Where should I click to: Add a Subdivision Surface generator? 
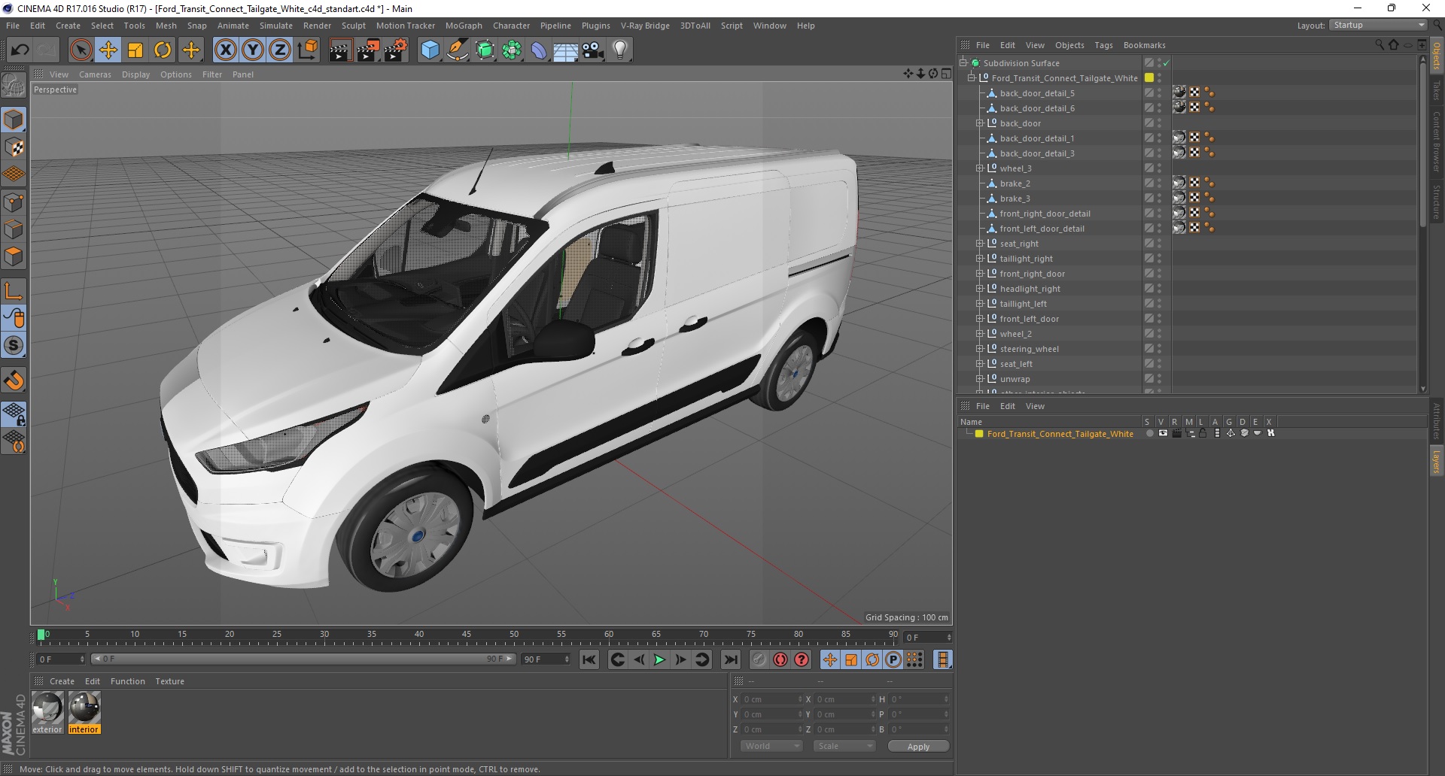[x=485, y=50]
